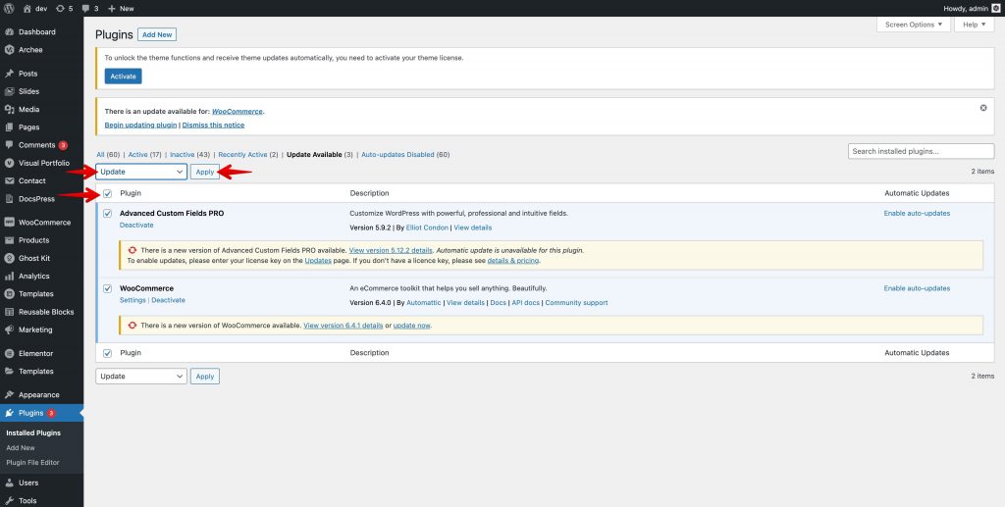Open Slides sidebar icon
Image resolution: width=1005 pixels, height=507 pixels.
coord(9,91)
